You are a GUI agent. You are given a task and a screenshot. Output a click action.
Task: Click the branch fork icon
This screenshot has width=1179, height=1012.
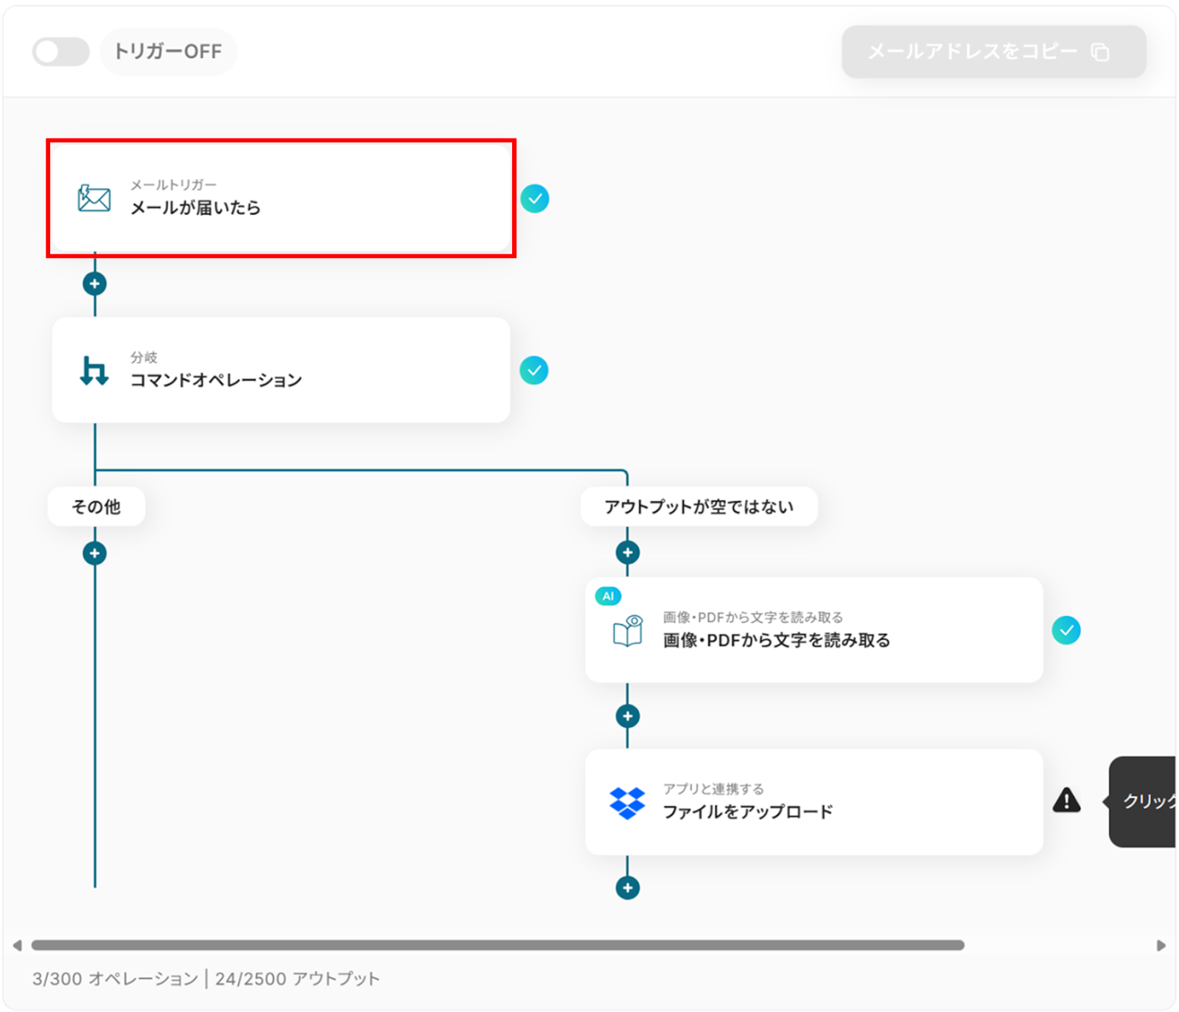(94, 371)
